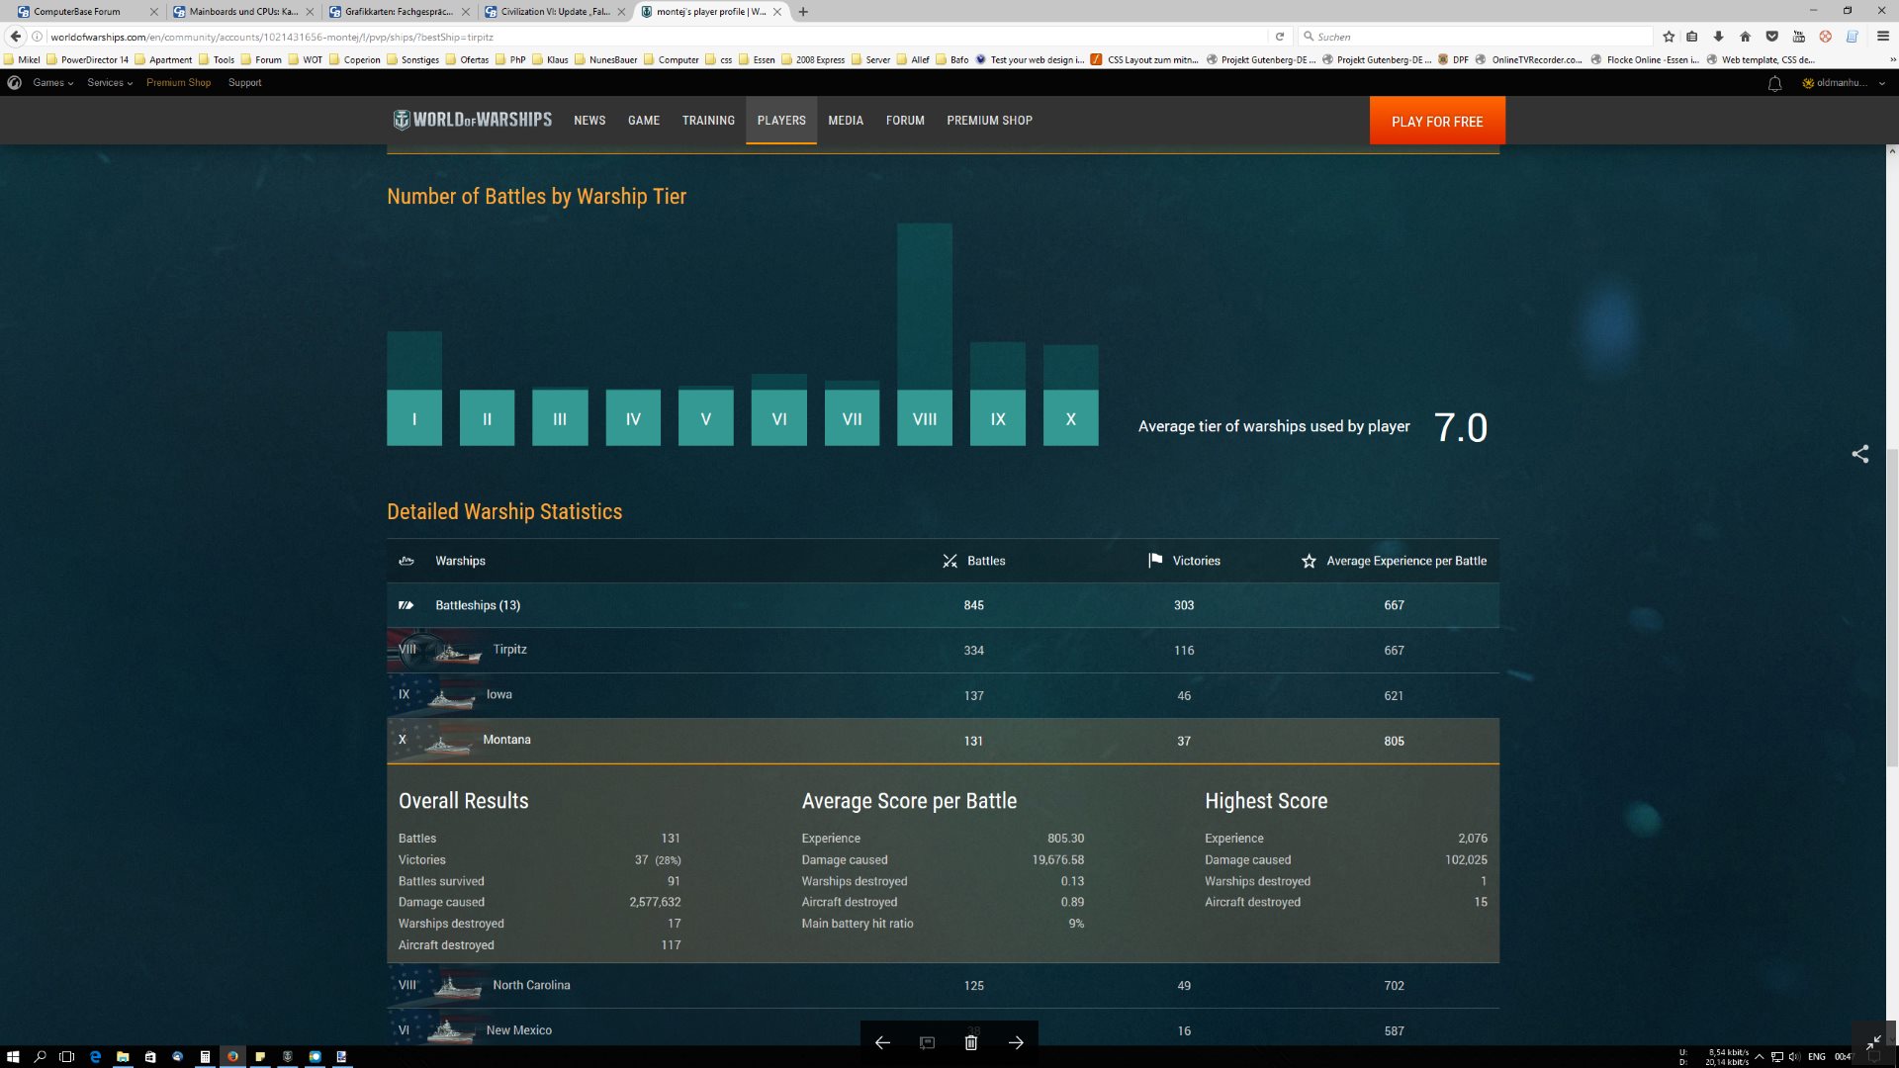Image resolution: width=1899 pixels, height=1068 pixels.
Task: Click the share icon on the page edge
Action: 1860,454
